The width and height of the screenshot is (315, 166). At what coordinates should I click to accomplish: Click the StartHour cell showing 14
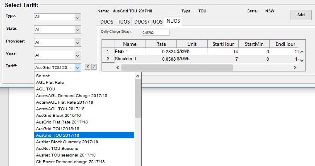223,52
